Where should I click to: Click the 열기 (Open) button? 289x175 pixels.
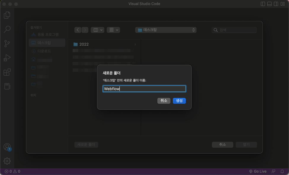point(246,144)
